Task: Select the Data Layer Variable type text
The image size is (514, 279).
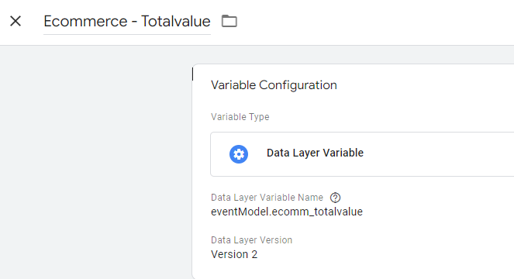Action: 315,153
